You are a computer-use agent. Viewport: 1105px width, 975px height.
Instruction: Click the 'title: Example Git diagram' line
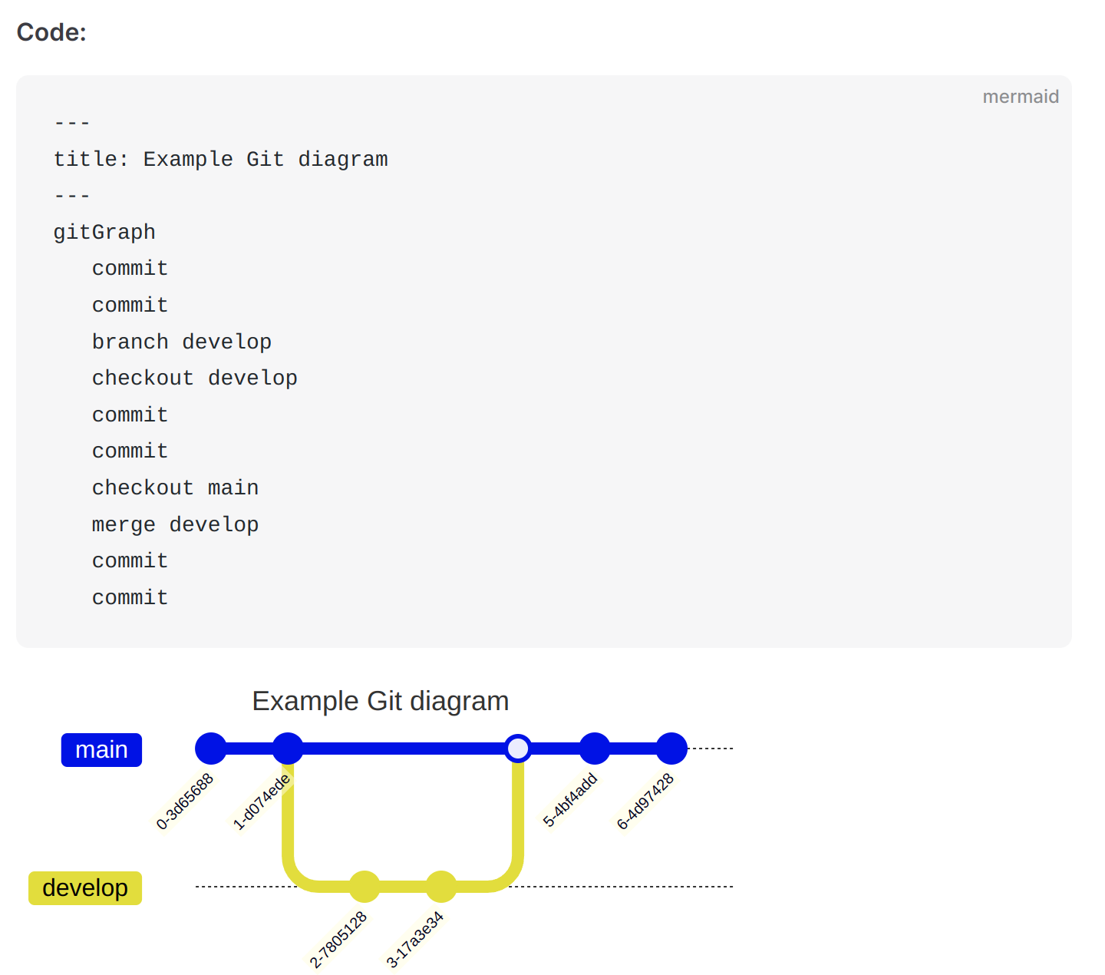coord(221,159)
